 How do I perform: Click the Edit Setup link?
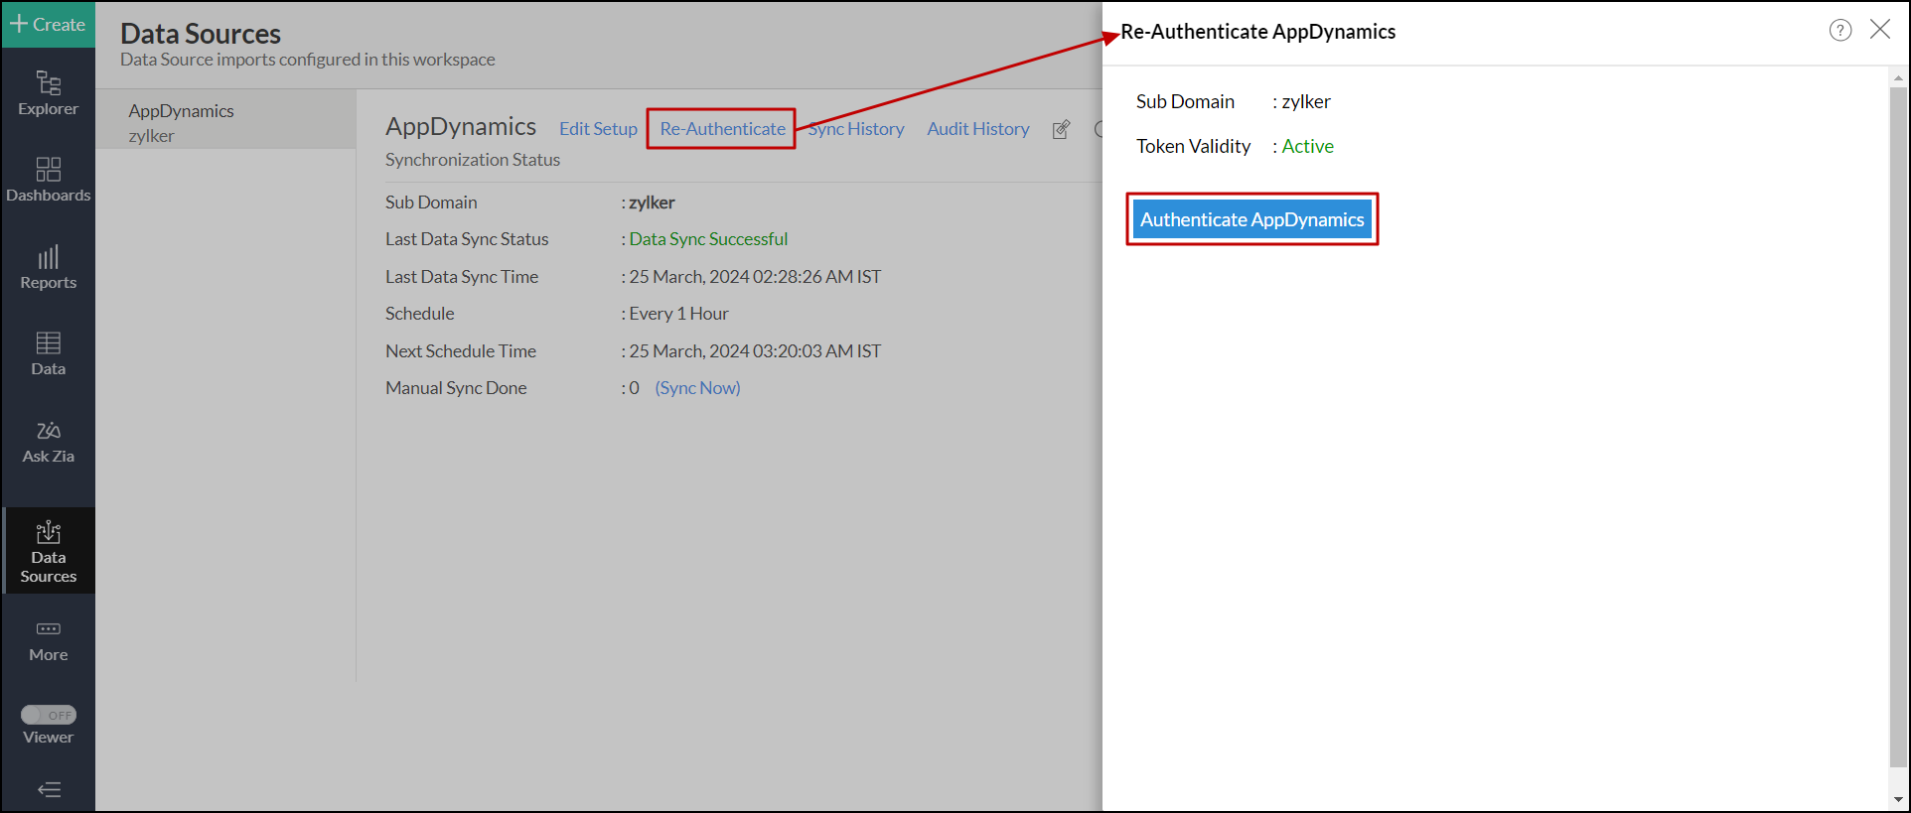click(598, 129)
